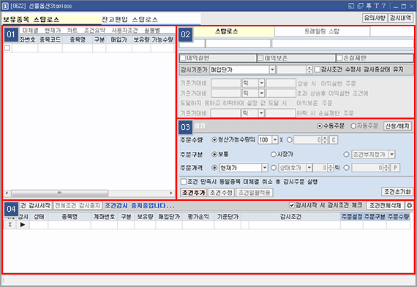
Task: Enable the 이익실현 checkbox
Action: pos(183,58)
